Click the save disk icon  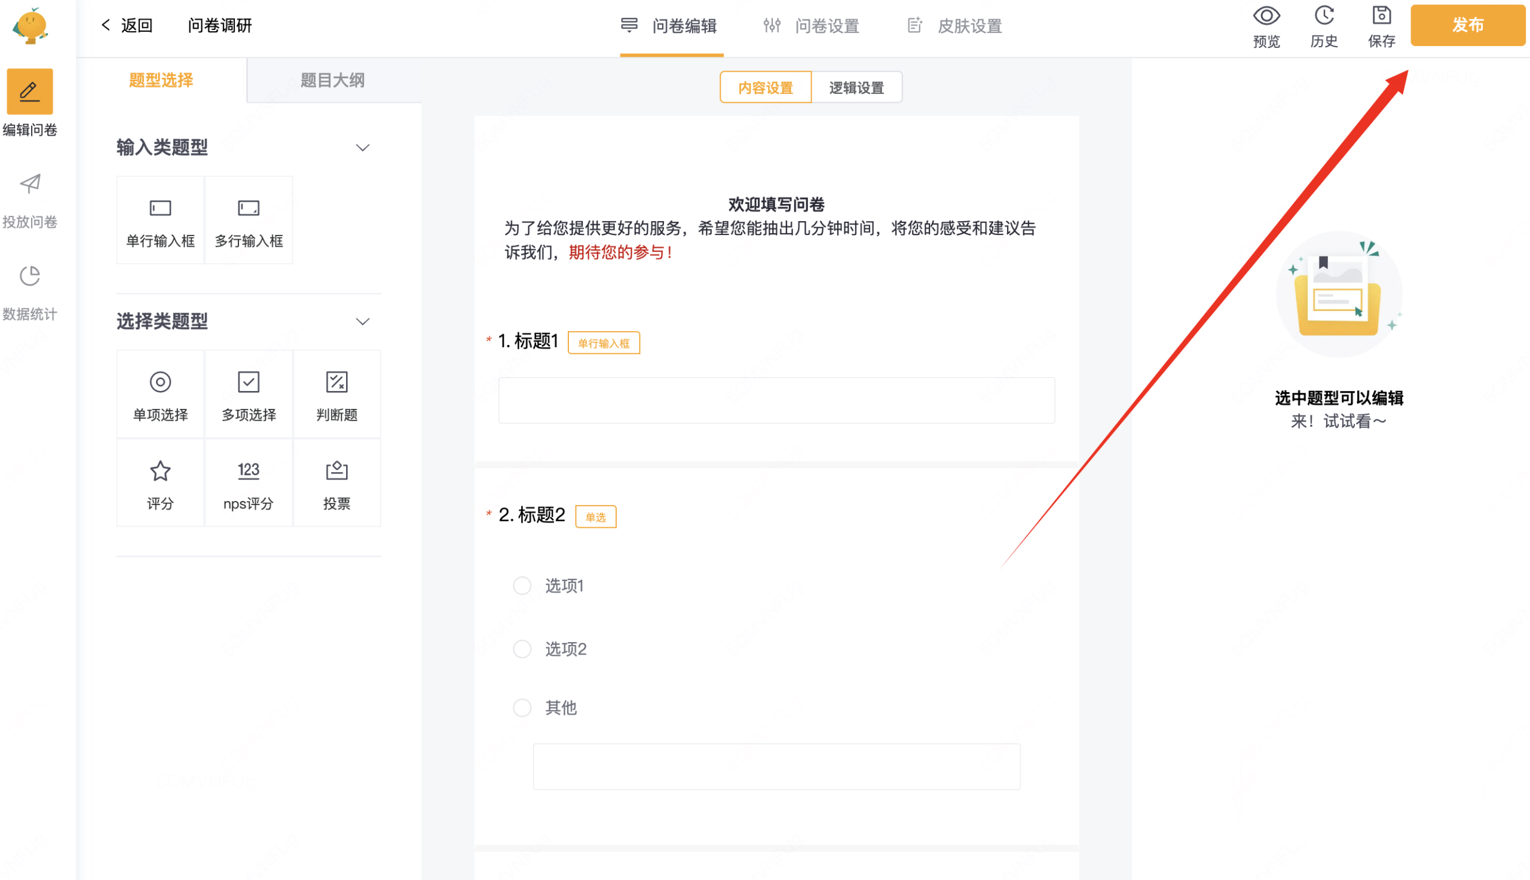coord(1381,16)
